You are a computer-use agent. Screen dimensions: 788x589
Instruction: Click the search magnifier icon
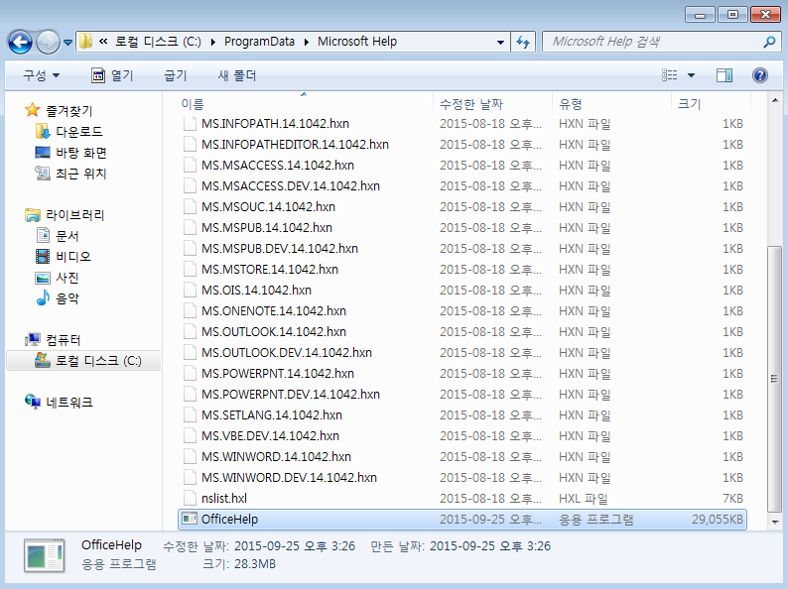(769, 42)
